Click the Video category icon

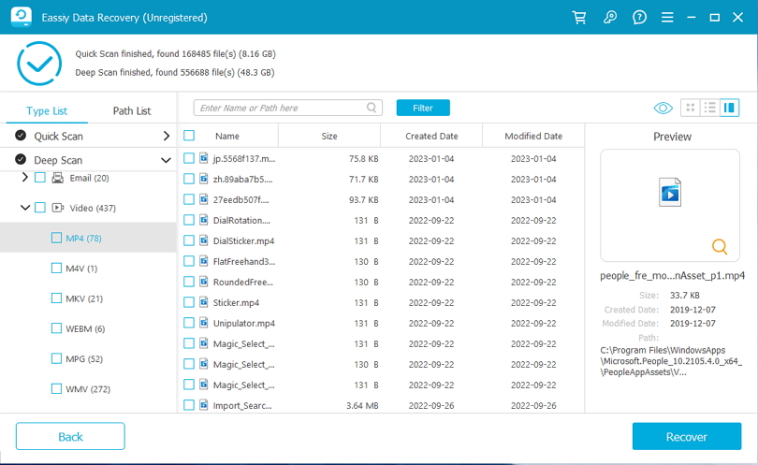pos(57,208)
